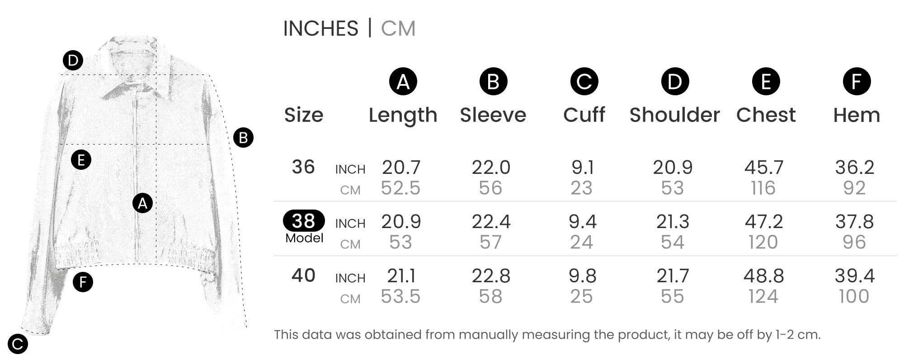Image resolution: width=904 pixels, height=364 pixels.
Task: Click the A length marker on jacket diagram
Action: pyautogui.click(x=142, y=203)
